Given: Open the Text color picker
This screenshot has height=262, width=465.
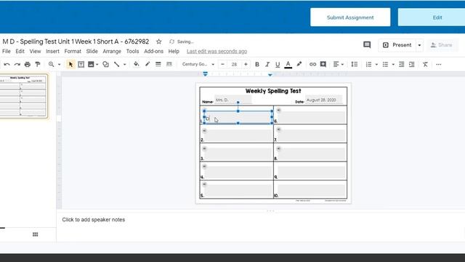Looking at the screenshot, I should click(288, 65).
